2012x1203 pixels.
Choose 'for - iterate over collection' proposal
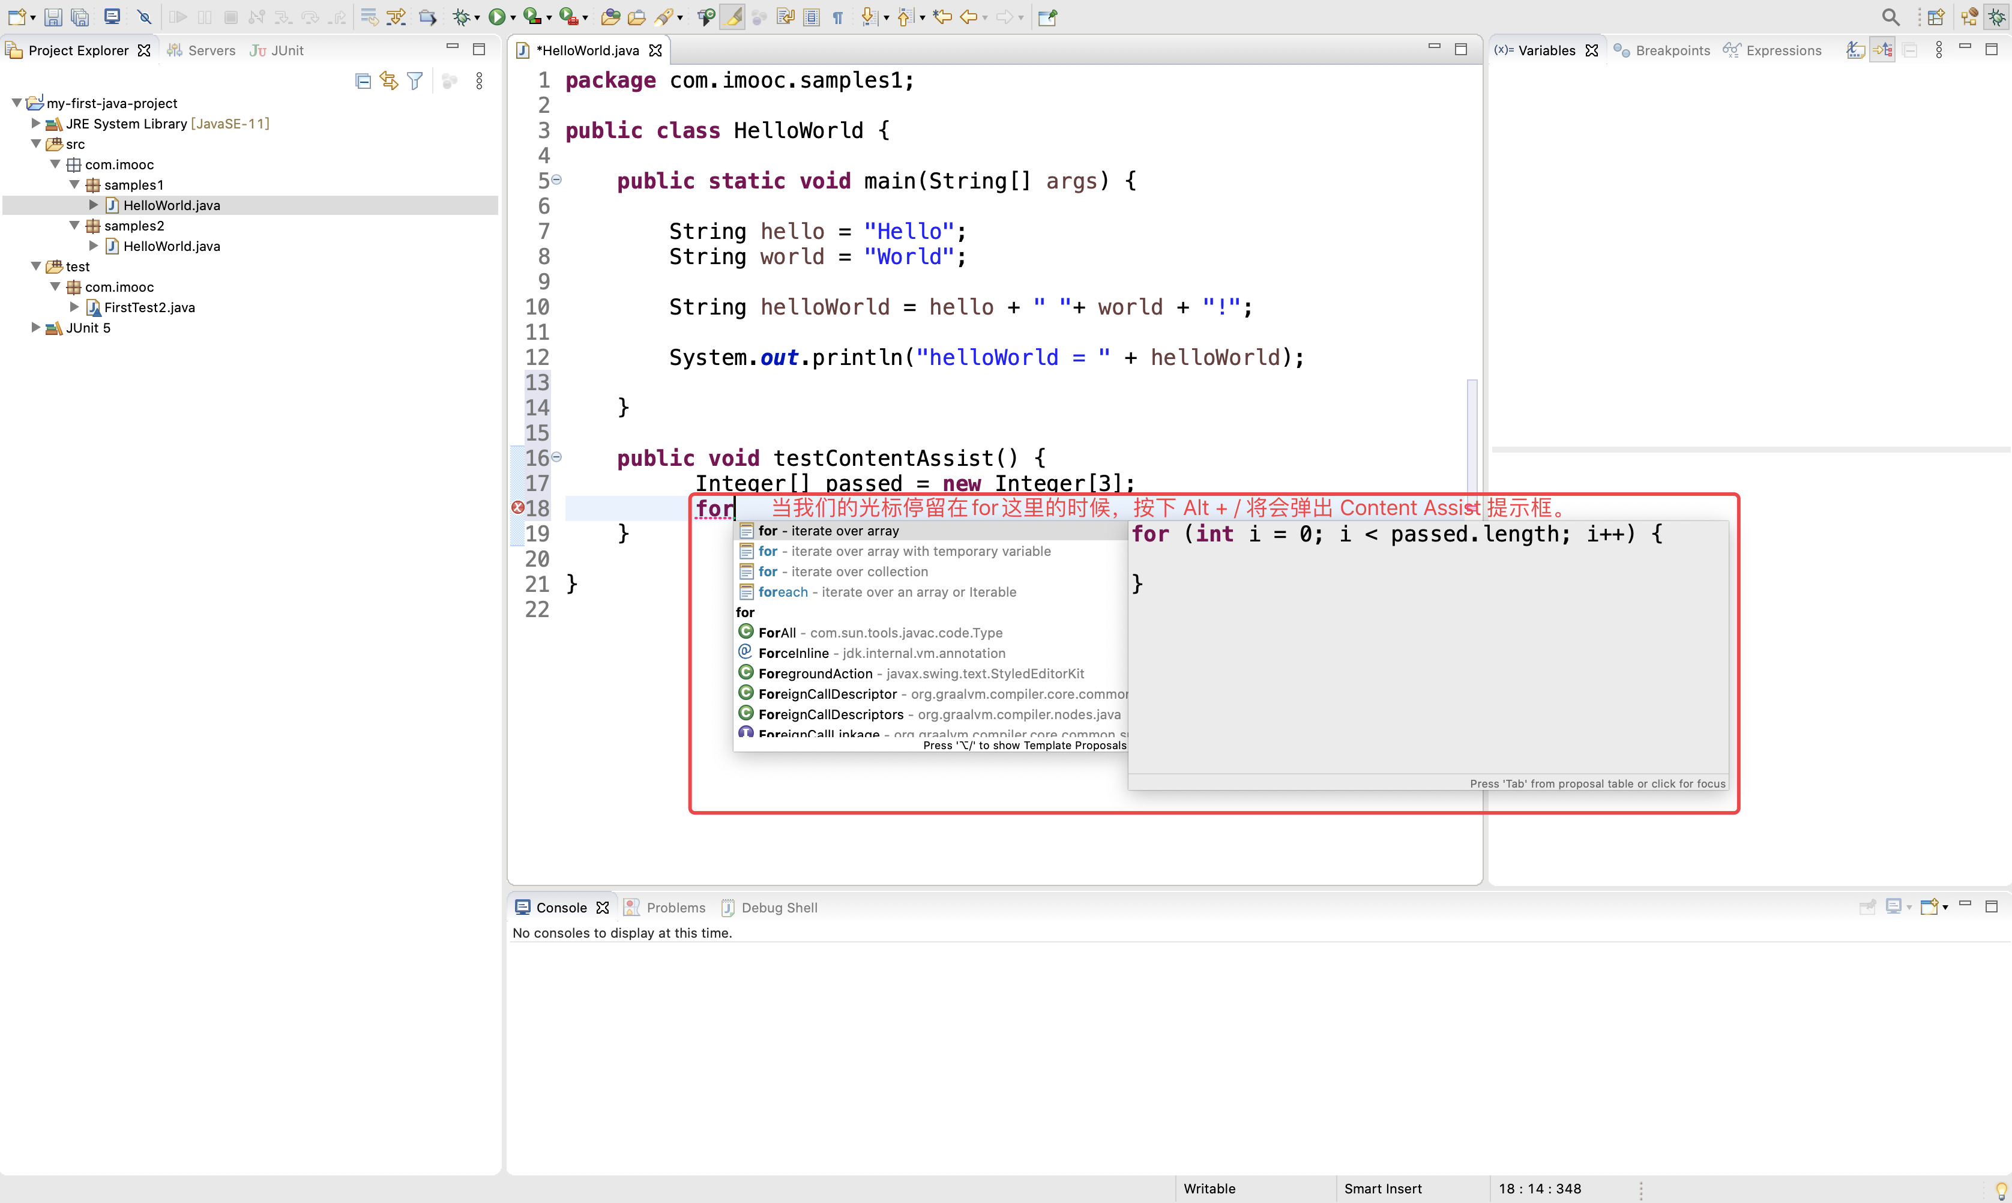click(931, 571)
